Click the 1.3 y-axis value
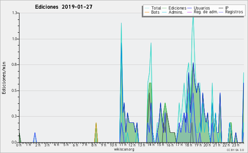The image size is (248, 153). [14, 13]
